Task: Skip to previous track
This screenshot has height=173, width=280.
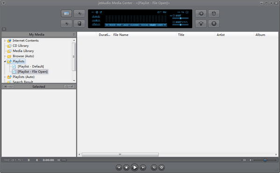Action: (119, 168)
